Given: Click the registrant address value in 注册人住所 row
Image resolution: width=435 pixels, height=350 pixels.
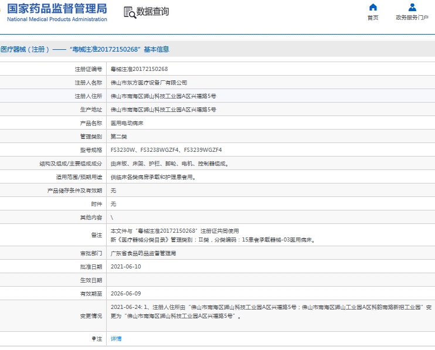Looking at the screenshot, I should (x=164, y=96).
